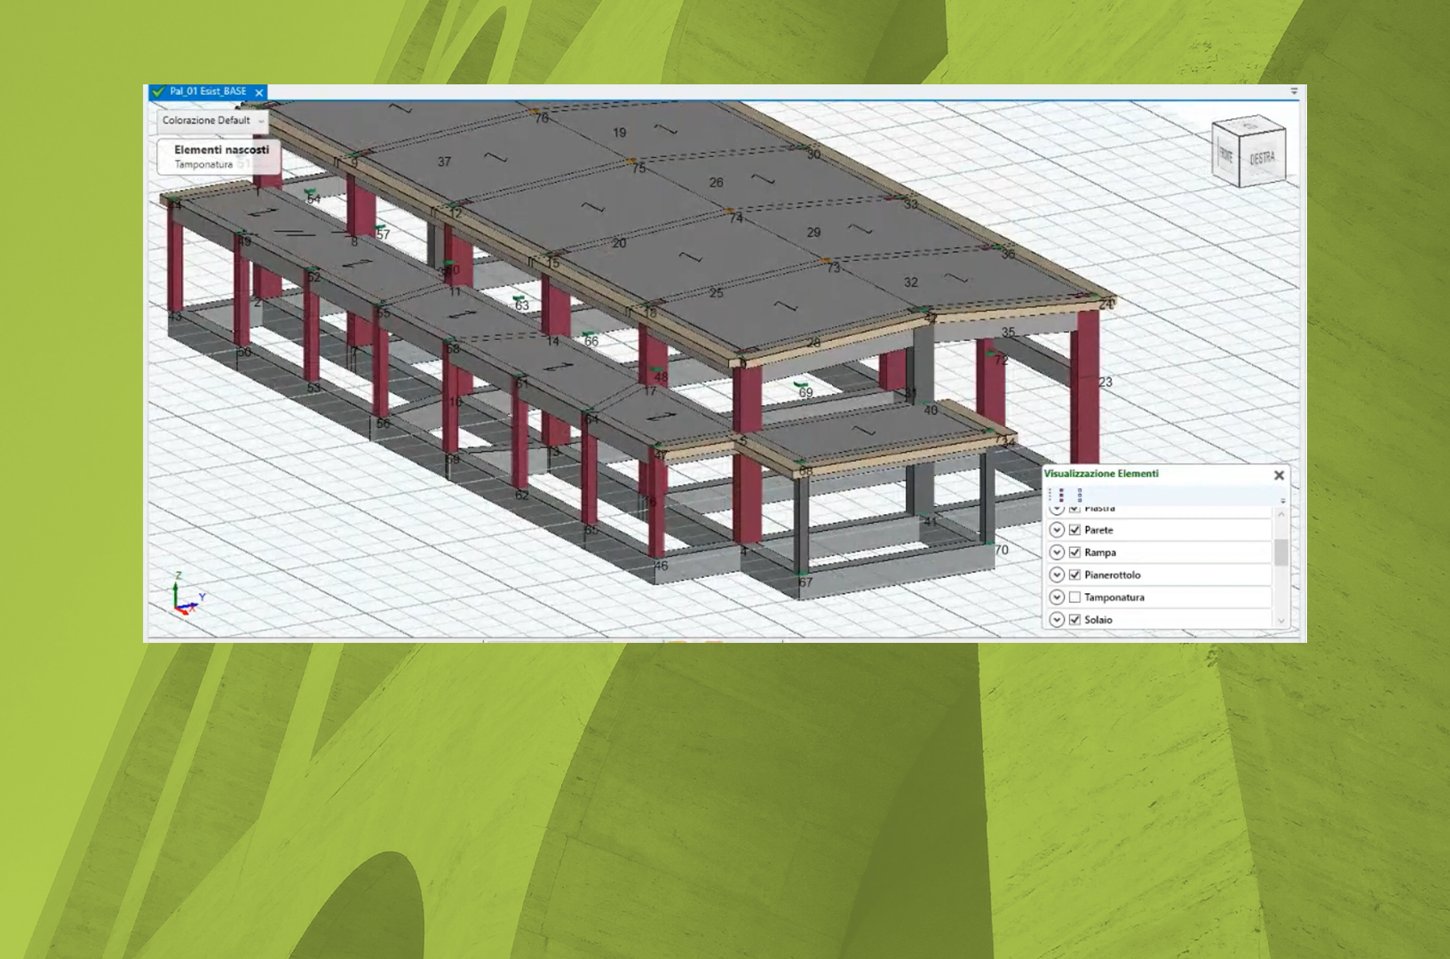Screen dimensions: 1450x959
Task: Expand the Pianerottolo row chevron
Action: coord(1057,575)
